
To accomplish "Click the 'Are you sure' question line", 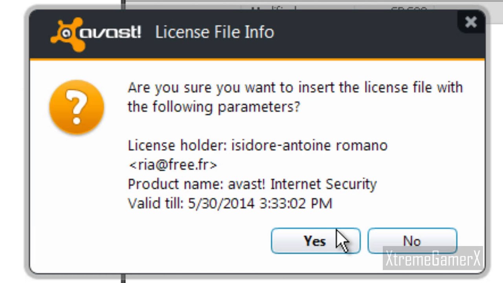I will tap(295, 87).
